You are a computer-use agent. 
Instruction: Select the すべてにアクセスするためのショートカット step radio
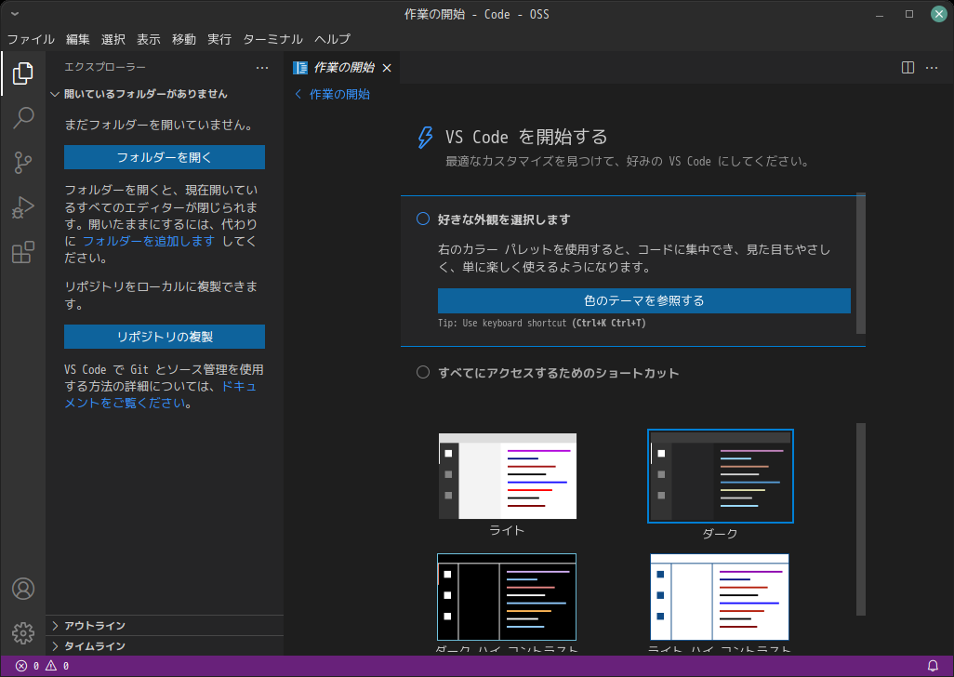(x=423, y=372)
